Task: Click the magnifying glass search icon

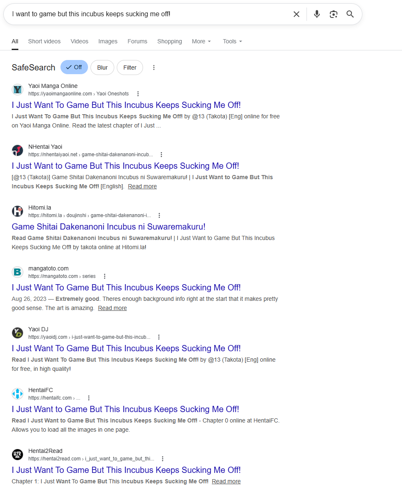Action: pos(350,14)
